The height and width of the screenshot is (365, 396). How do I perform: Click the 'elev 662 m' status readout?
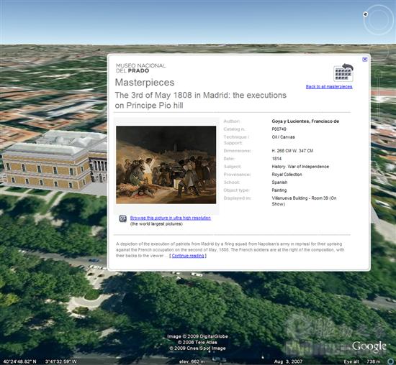click(192, 361)
